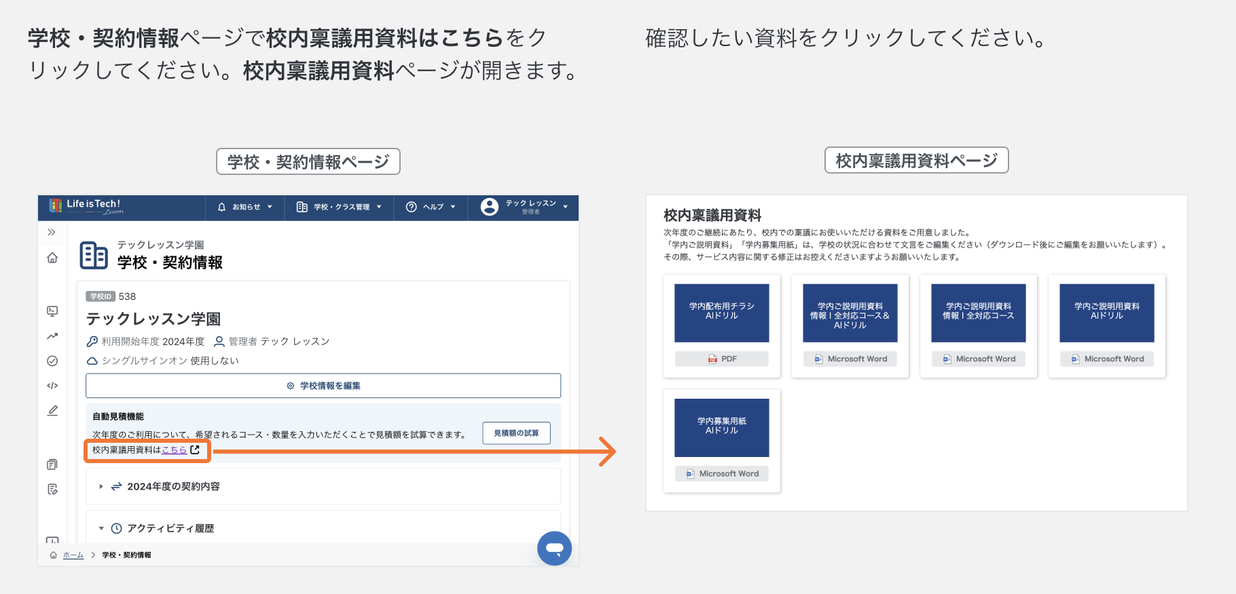Click the trending-up arrow sidebar icon
Viewport: 1236px width, 594px height.
(x=52, y=336)
